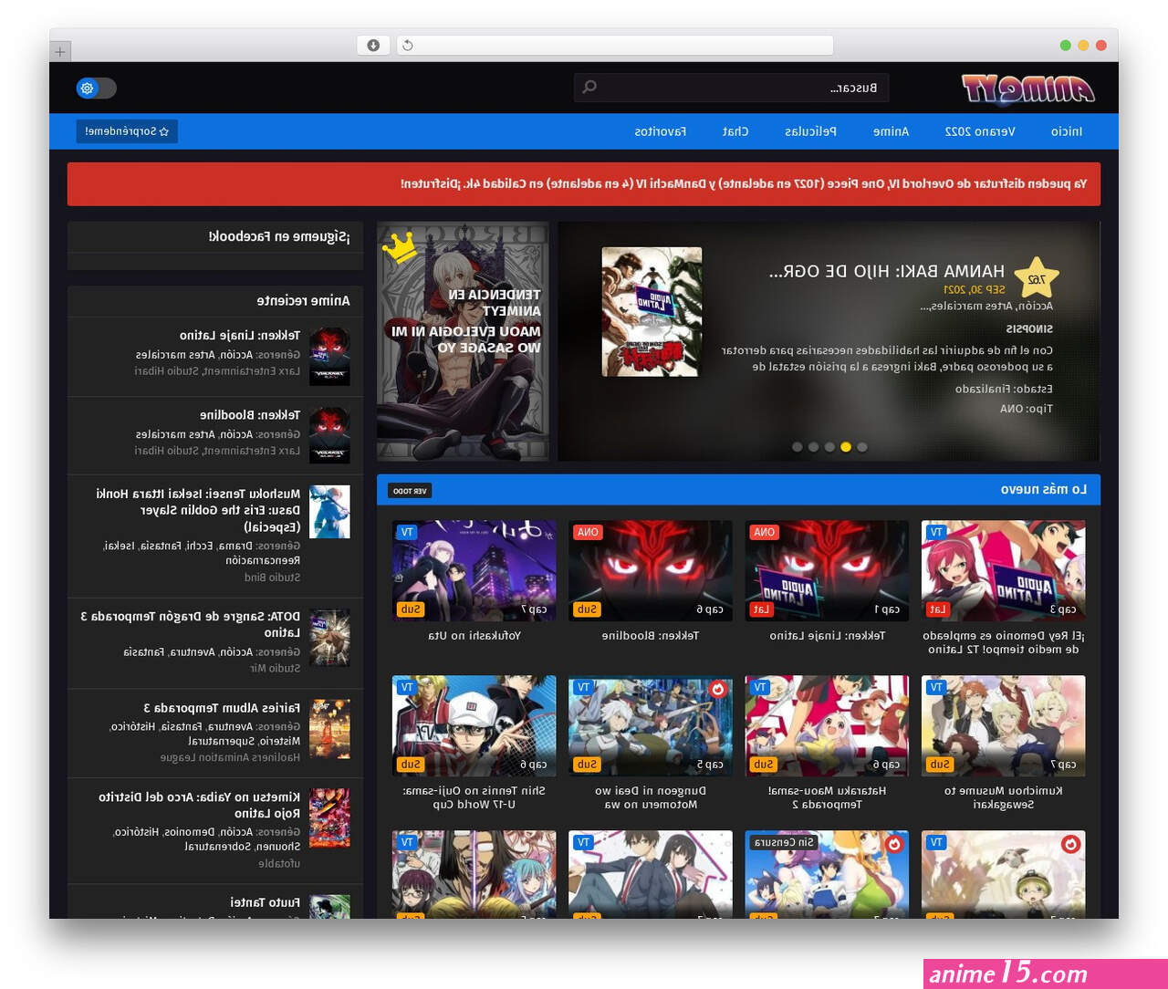Click Kimetsu no Yaiba sidebar cover thumbnail
The image size is (1168, 989).
(329, 817)
